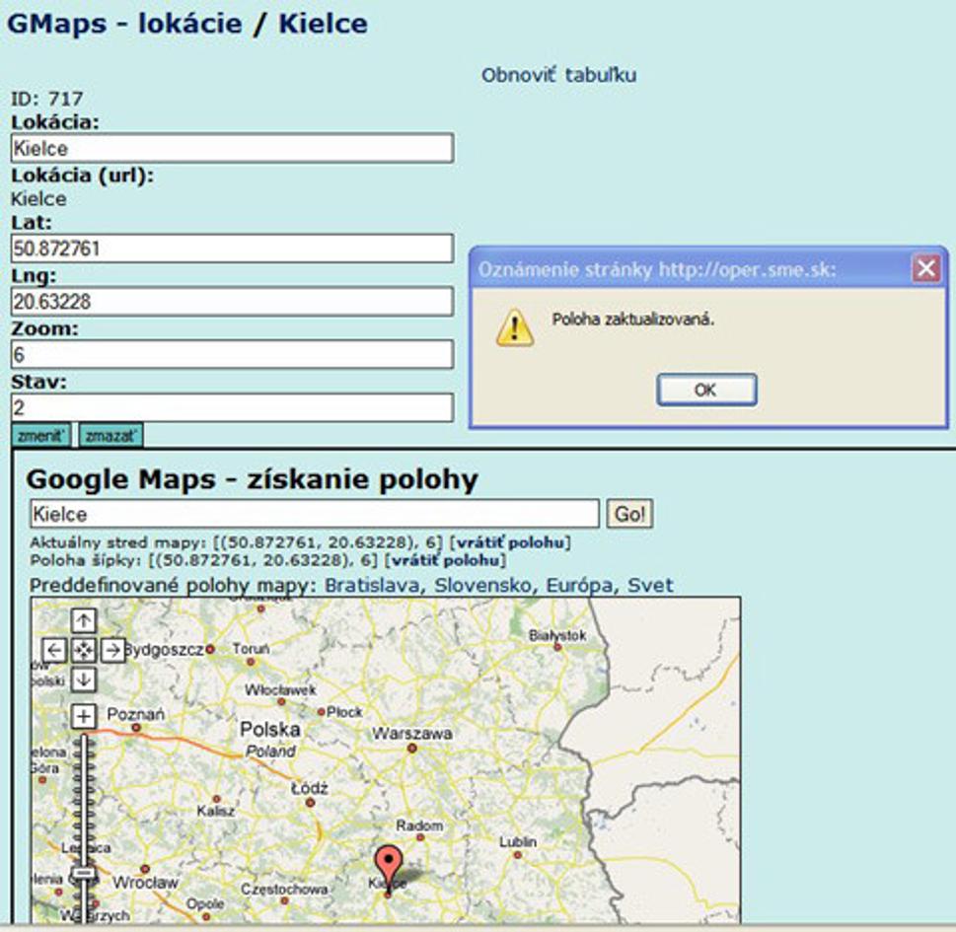
Task: Click vrátiť polohu for marker position
Action: click(445, 559)
